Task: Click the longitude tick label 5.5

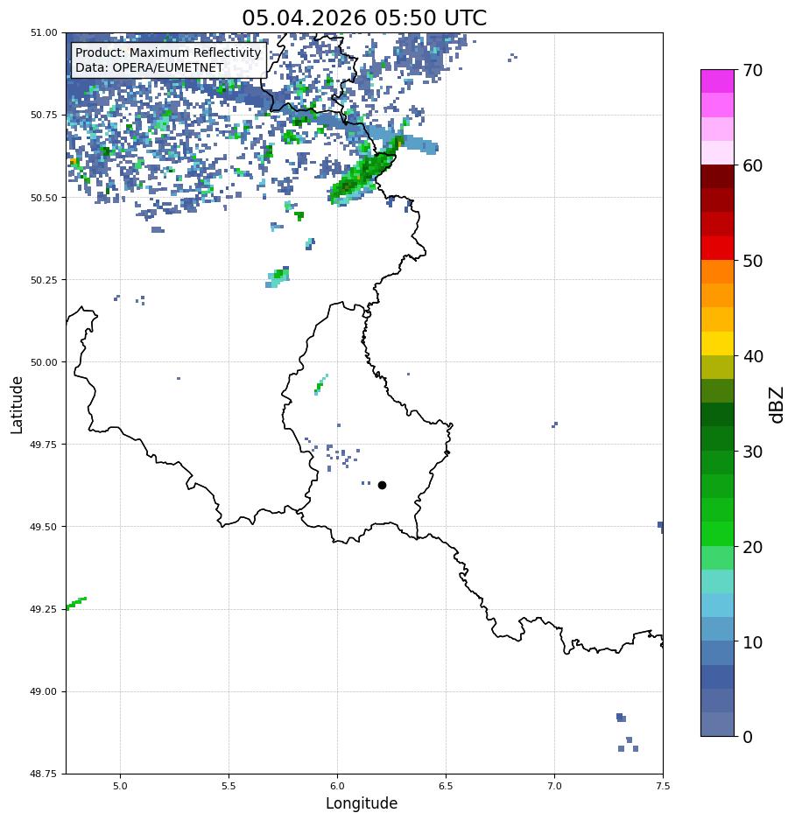Action: (229, 786)
